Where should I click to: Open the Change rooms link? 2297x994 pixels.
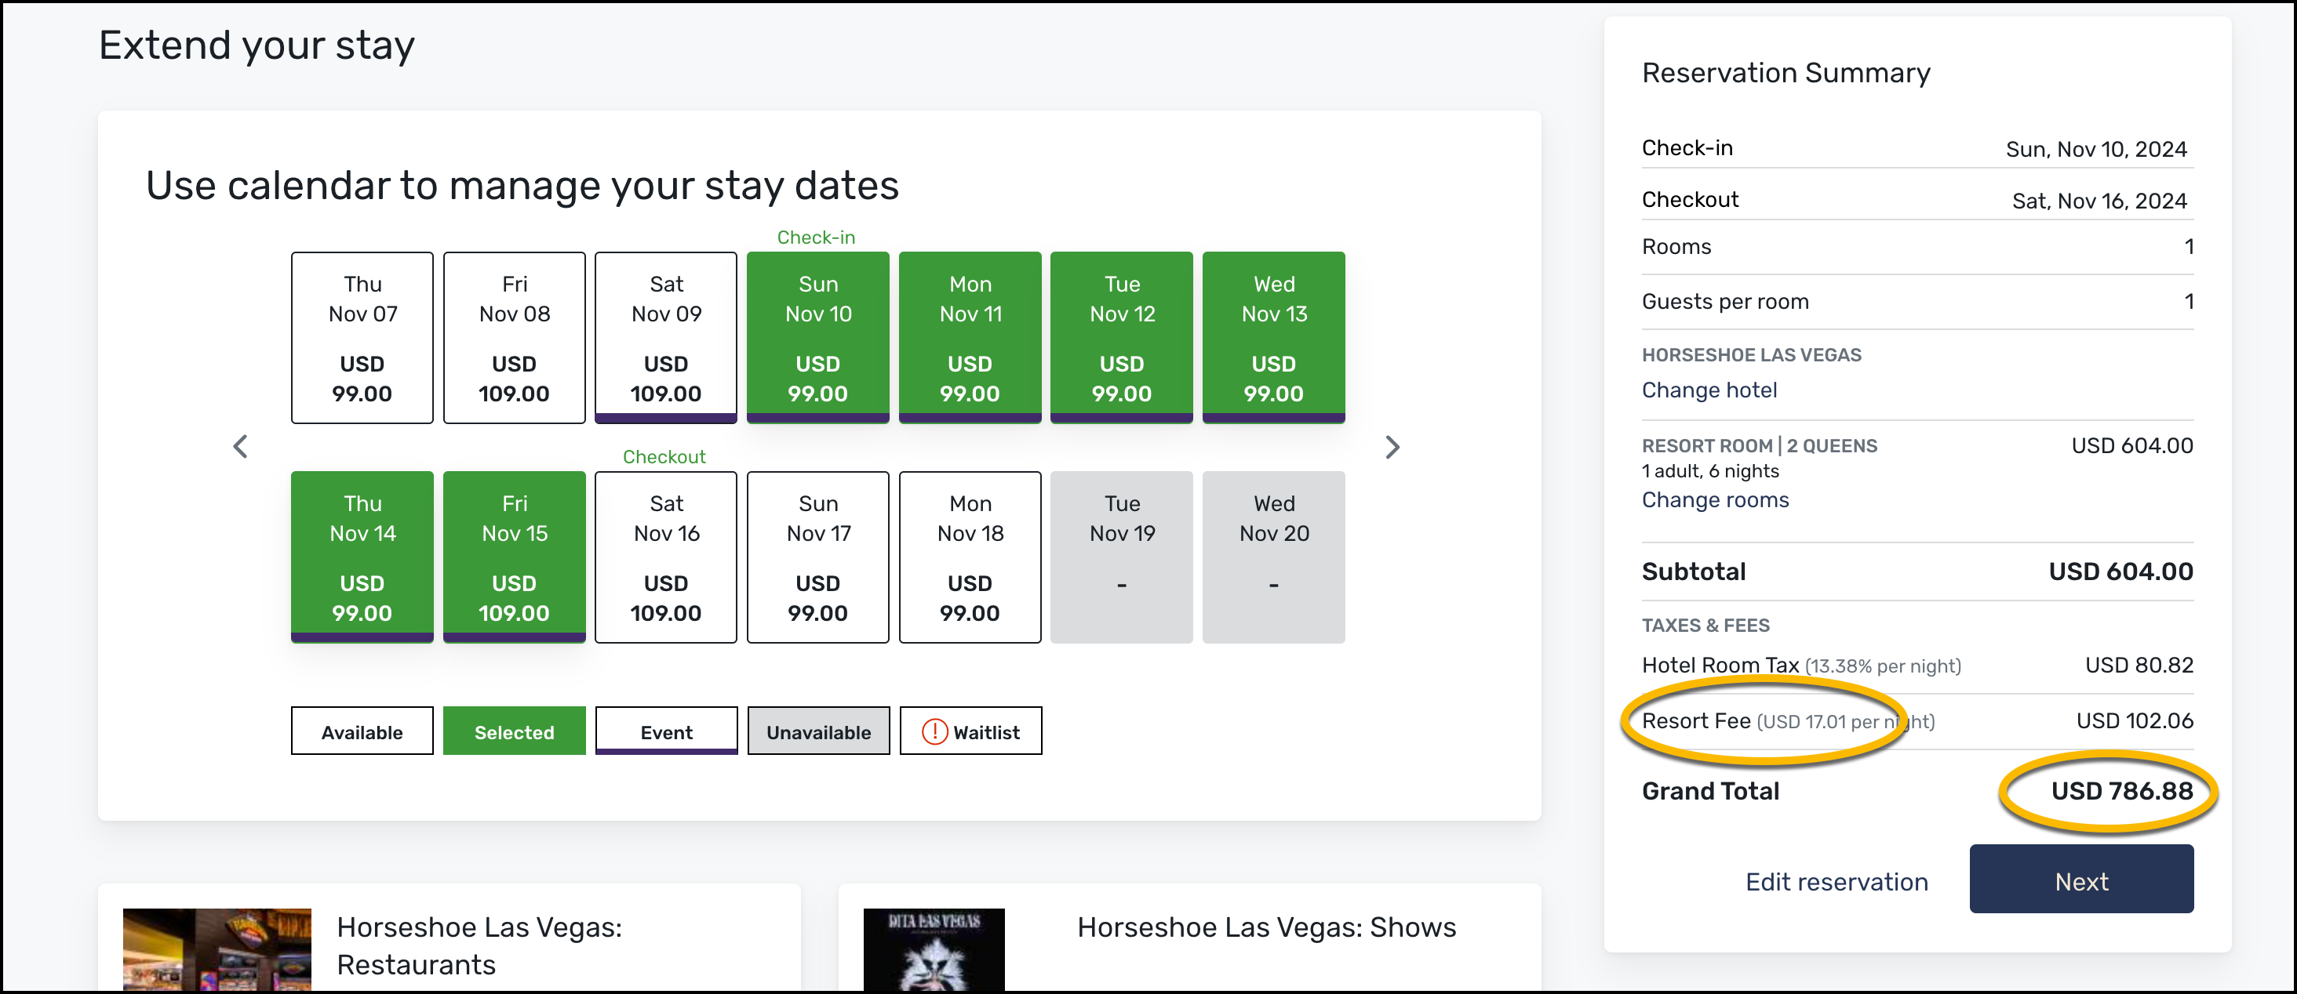click(x=1715, y=499)
